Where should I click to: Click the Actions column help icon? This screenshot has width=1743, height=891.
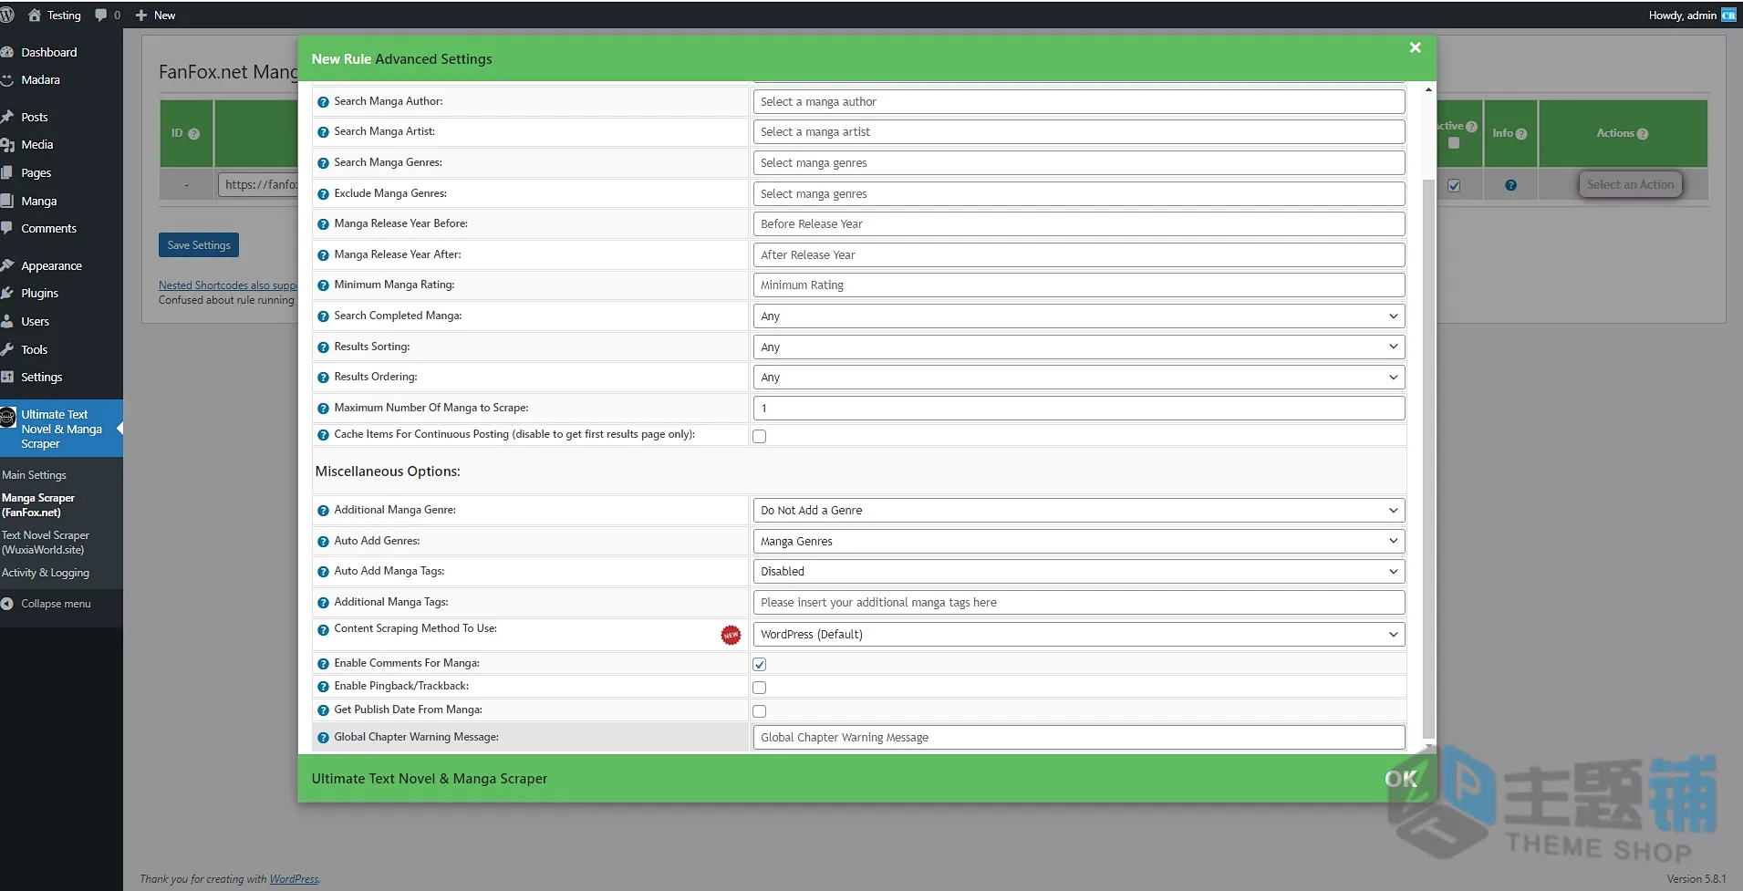(1643, 134)
